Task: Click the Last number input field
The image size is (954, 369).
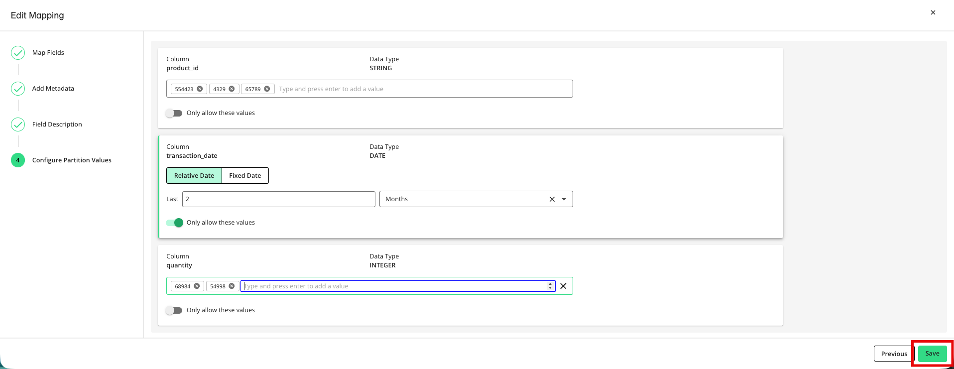Action: pyautogui.click(x=279, y=199)
